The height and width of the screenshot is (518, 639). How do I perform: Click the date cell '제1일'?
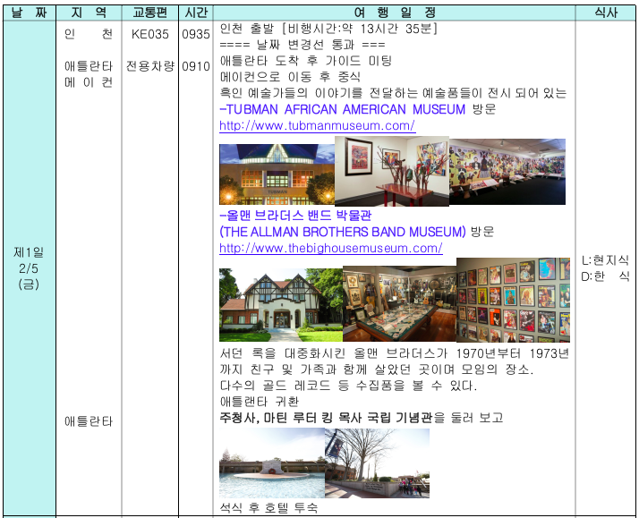pos(29,252)
